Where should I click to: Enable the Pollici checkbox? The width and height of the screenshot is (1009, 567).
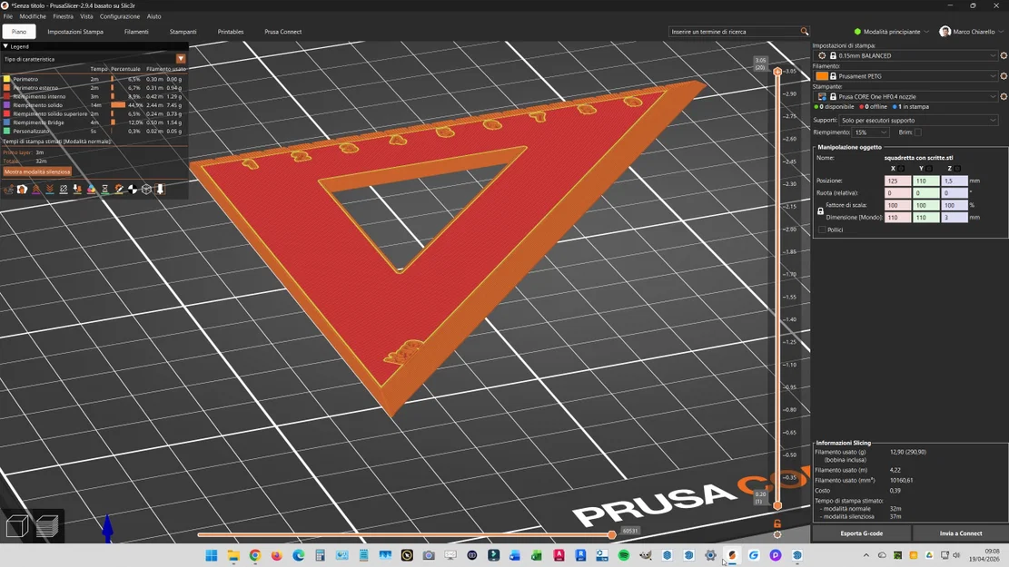pyautogui.click(x=822, y=230)
